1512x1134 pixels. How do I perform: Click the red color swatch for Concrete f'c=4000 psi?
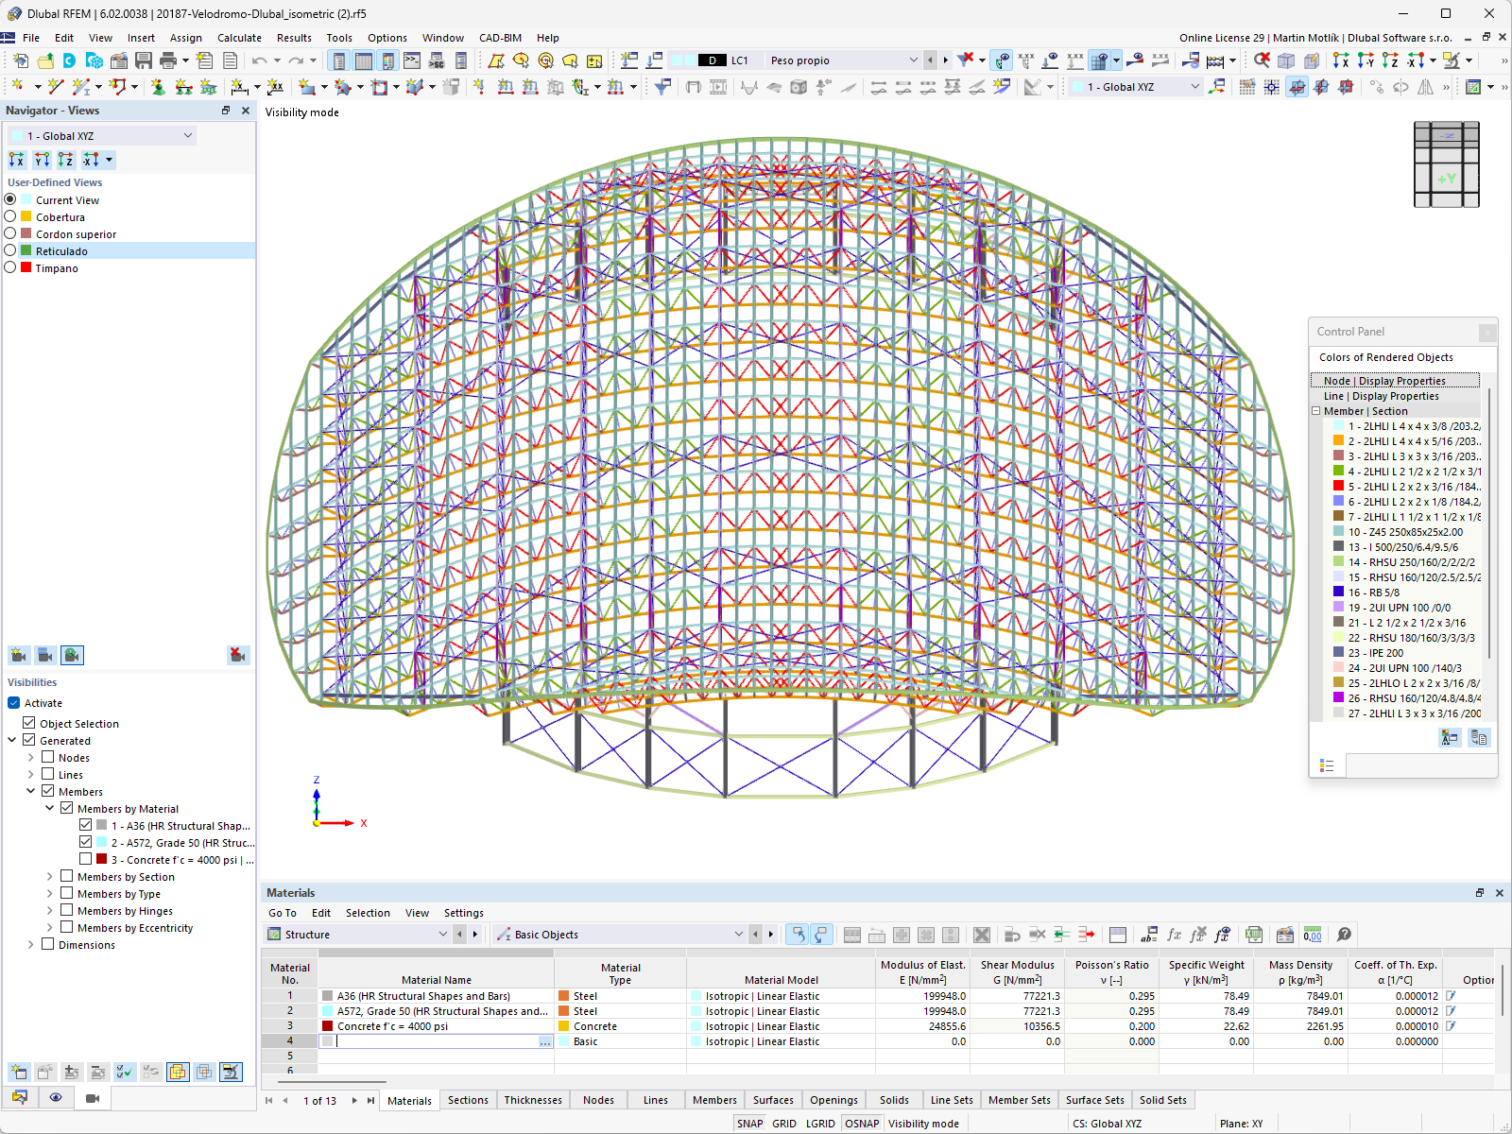click(x=327, y=1025)
